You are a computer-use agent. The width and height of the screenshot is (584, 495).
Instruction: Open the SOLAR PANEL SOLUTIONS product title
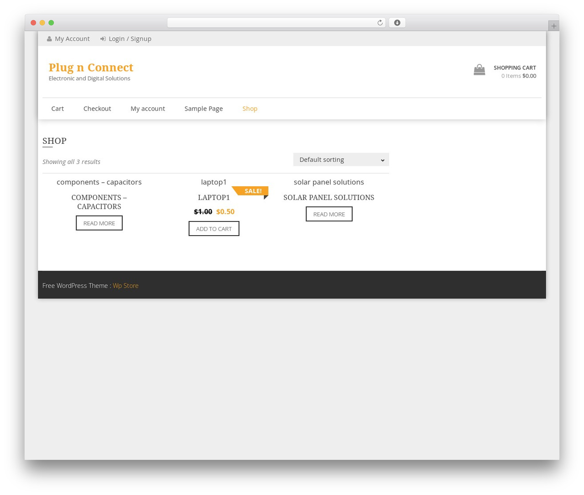tap(329, 197)
